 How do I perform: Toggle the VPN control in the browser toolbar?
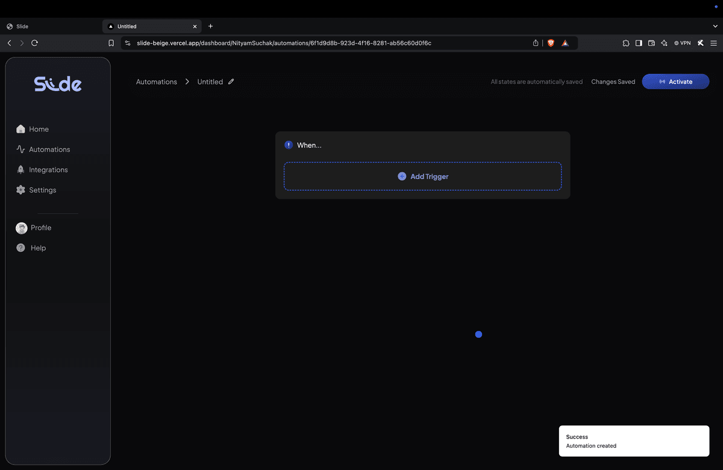tap(681, 43)
